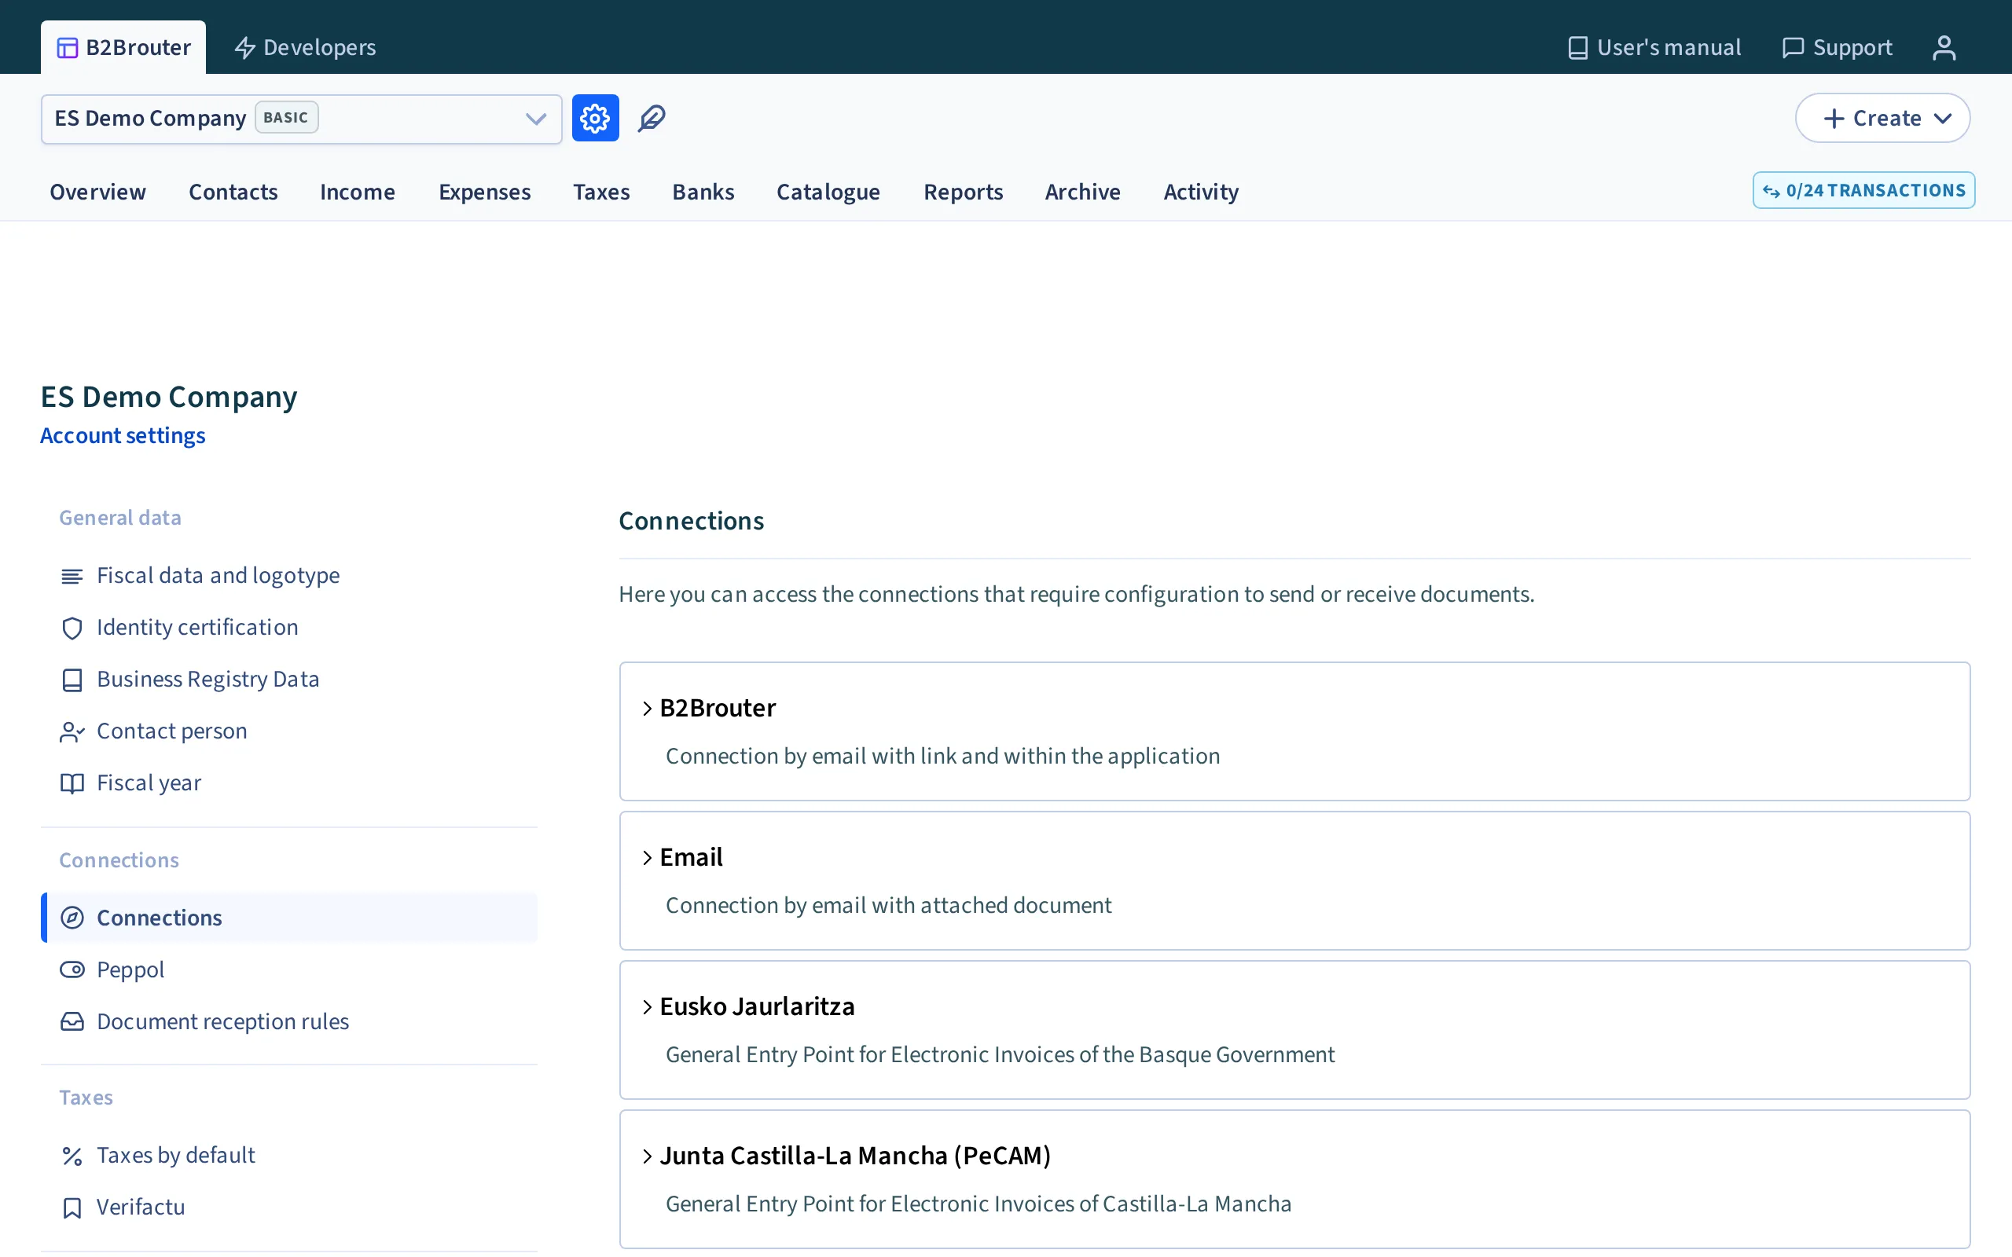The image size is (2012, 1257).
Task: Click the feather quill icon
Action: pos(652,118)
